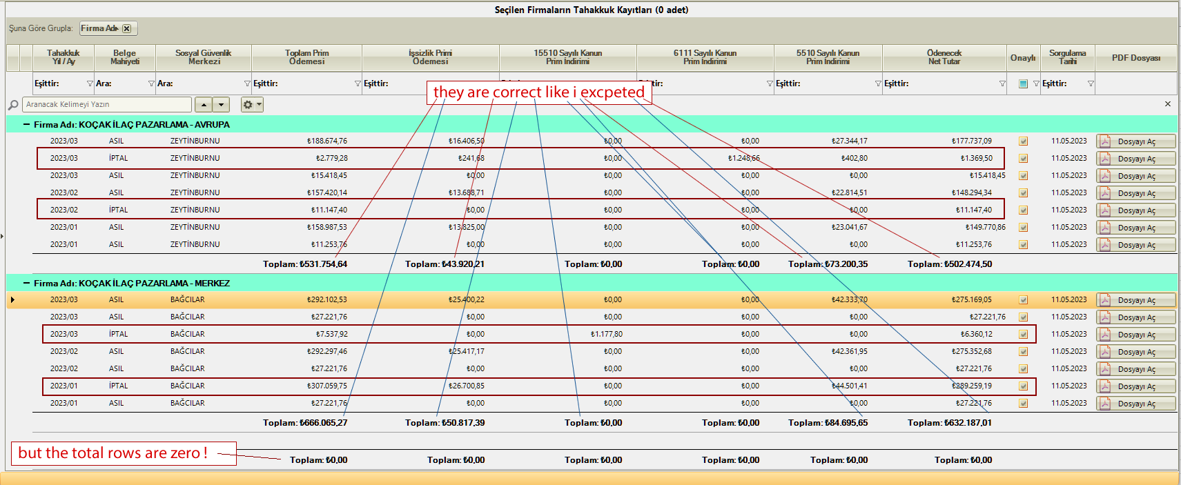Open filter icon for Tahakkuk Yıl/Ay column
This screenshot has width=1181, height=485.
coord(90,83)
